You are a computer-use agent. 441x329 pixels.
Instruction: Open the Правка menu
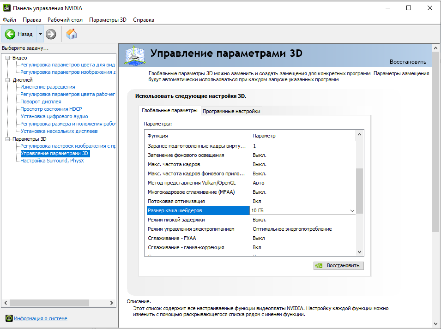(x=32, y=20)
